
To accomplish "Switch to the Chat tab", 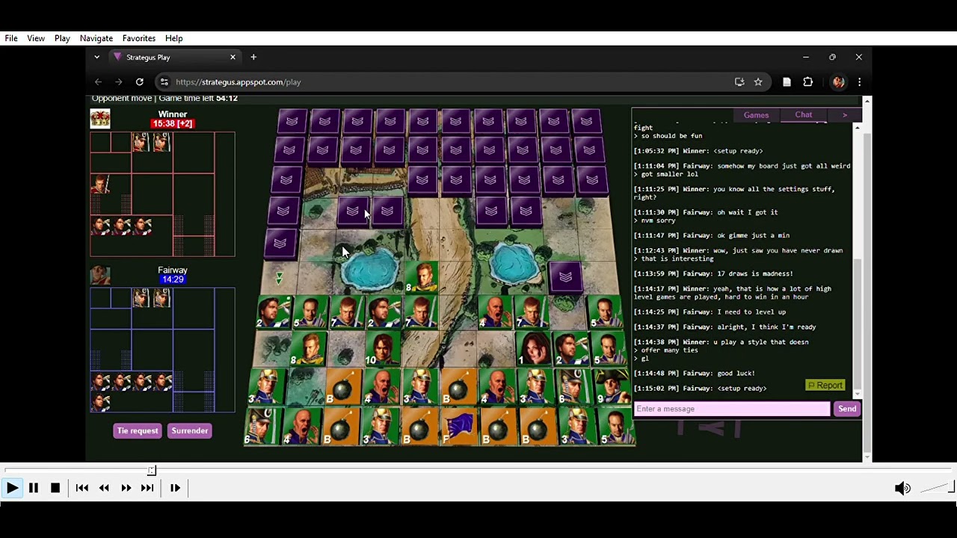I will [x=804, y=115].
